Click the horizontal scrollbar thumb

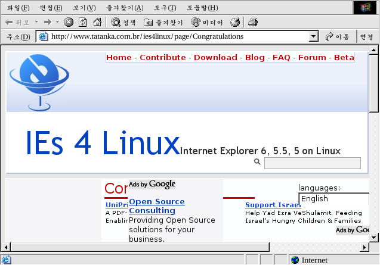coord(140,247)
